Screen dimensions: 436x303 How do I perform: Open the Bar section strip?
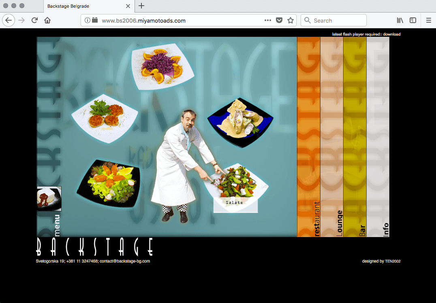355,137
